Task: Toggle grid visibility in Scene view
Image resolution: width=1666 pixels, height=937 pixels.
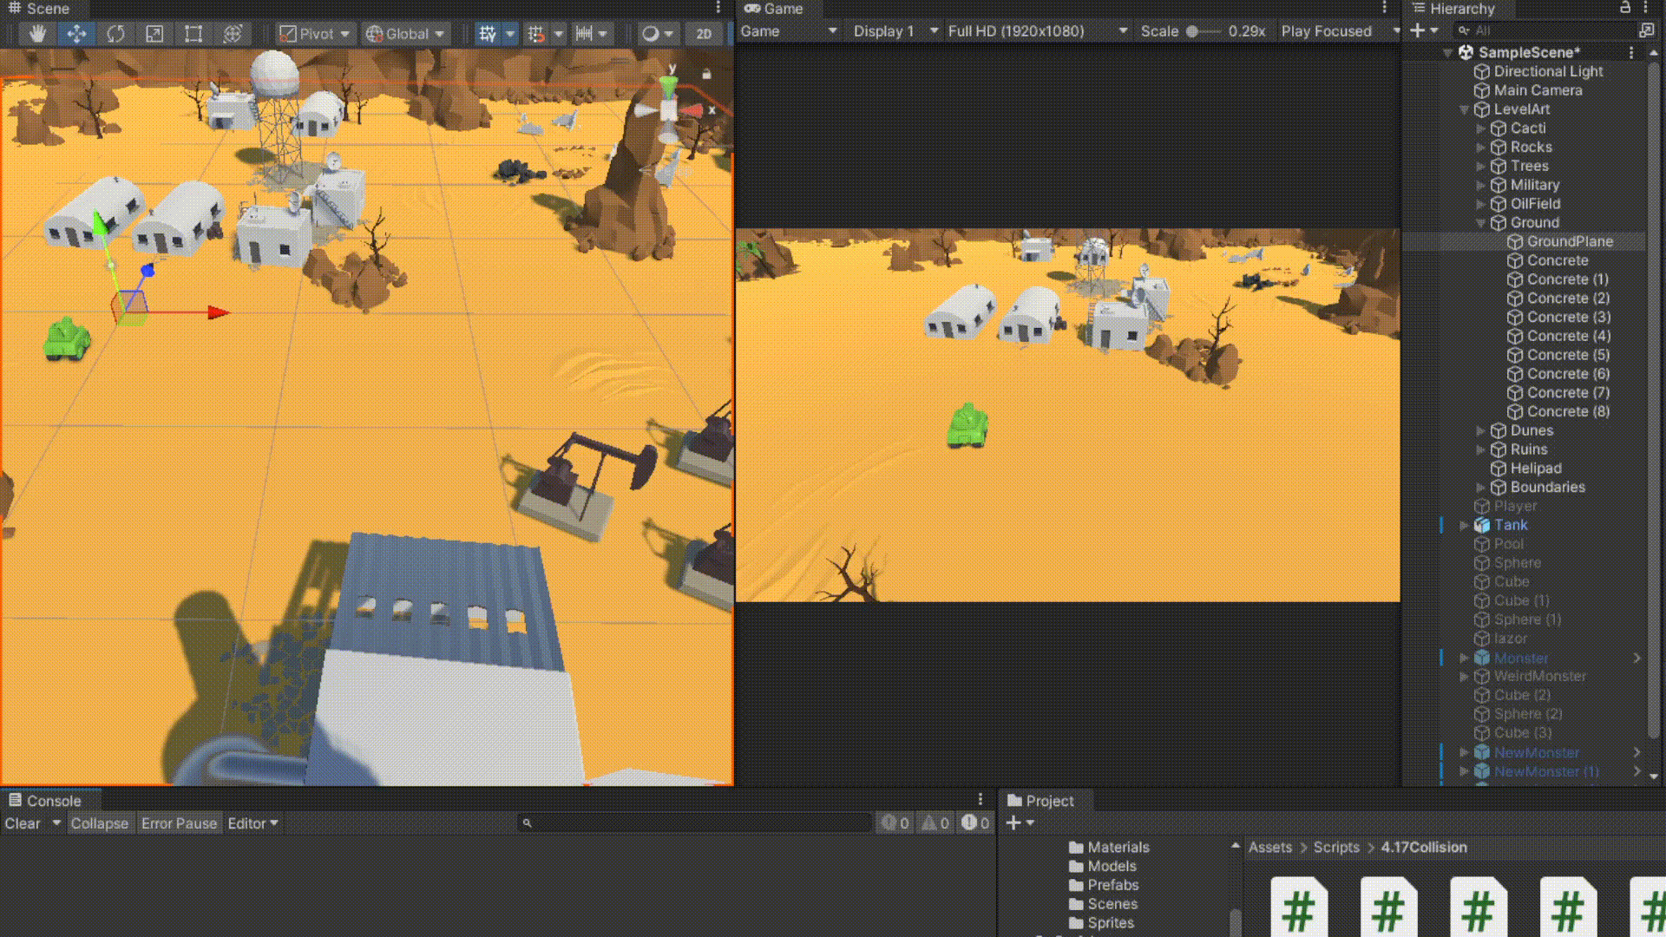Action: click(488, 34)
